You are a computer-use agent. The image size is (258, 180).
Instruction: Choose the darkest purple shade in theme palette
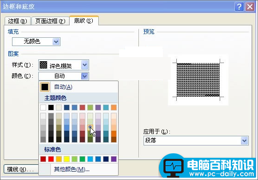tap(98, 139)
